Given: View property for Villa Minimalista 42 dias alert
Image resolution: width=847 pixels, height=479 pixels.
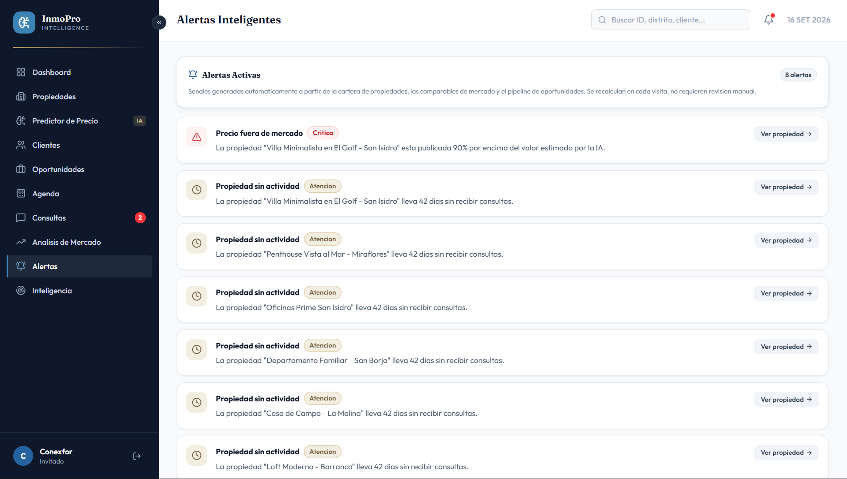Looking at the screenshot, I should point(786,187).
